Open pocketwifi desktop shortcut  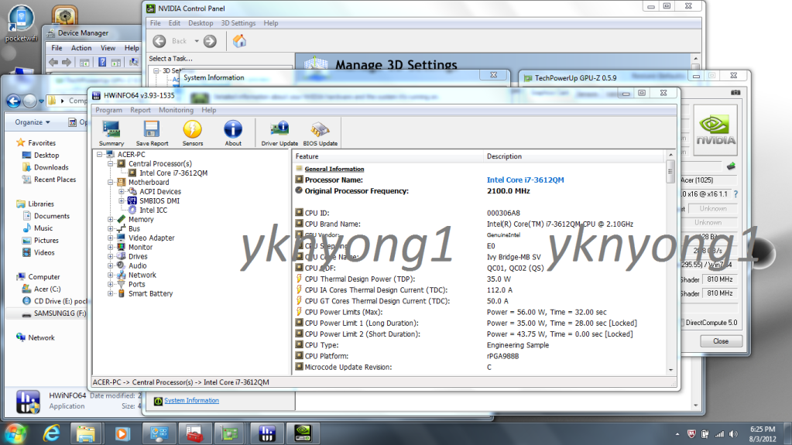21,22
